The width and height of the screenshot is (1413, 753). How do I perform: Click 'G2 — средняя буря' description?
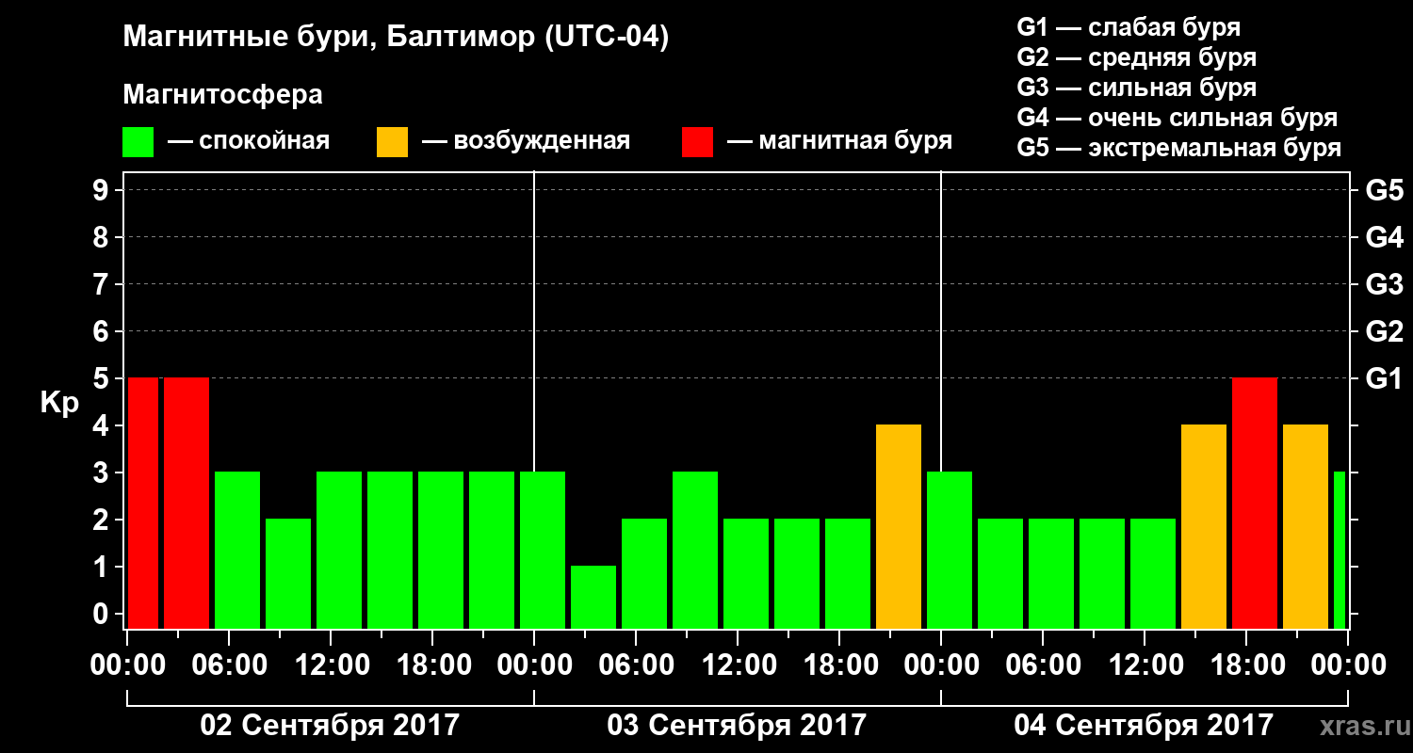1136,57
